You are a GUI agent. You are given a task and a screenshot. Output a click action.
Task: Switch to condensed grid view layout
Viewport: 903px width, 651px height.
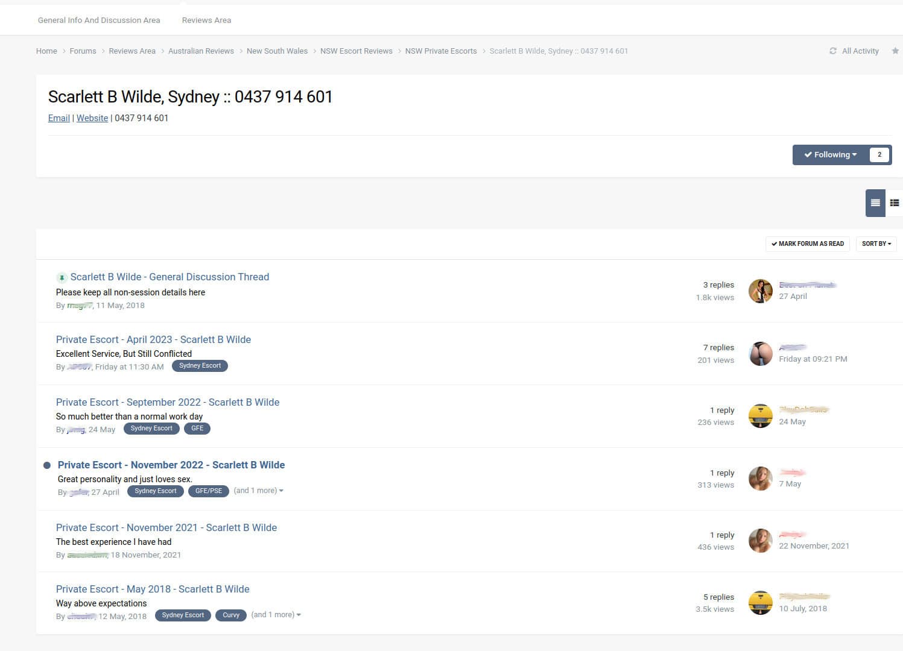click(895, 203)
